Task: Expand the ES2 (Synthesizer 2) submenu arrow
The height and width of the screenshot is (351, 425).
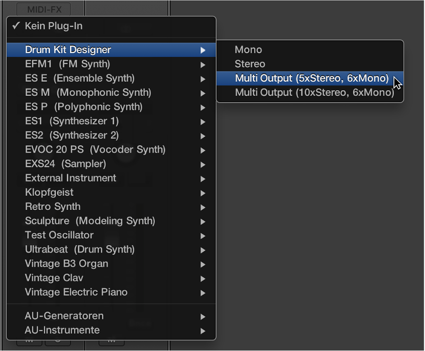Action: coord(203,136)
